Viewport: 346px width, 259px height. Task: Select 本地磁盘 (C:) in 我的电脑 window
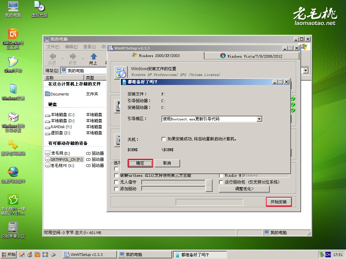[x=60, y=115]
